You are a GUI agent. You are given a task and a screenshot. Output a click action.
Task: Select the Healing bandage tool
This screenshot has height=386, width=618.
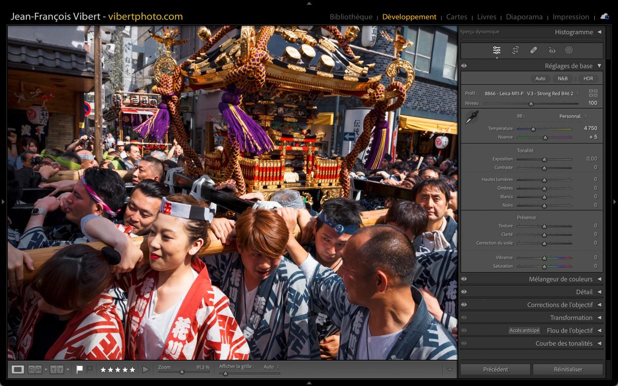pos(534,50)
